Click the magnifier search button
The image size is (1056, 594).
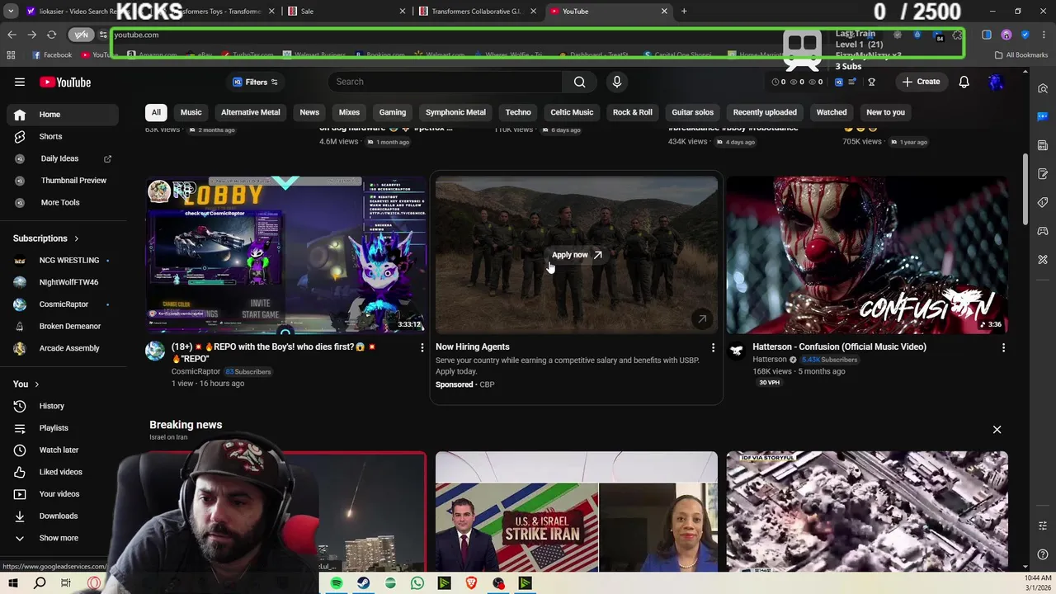(x=580, y=82)
